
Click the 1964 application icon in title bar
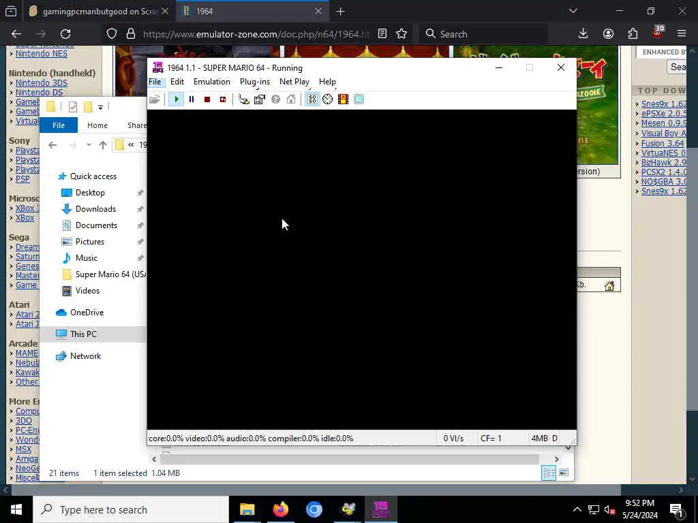tap(157, 67)
